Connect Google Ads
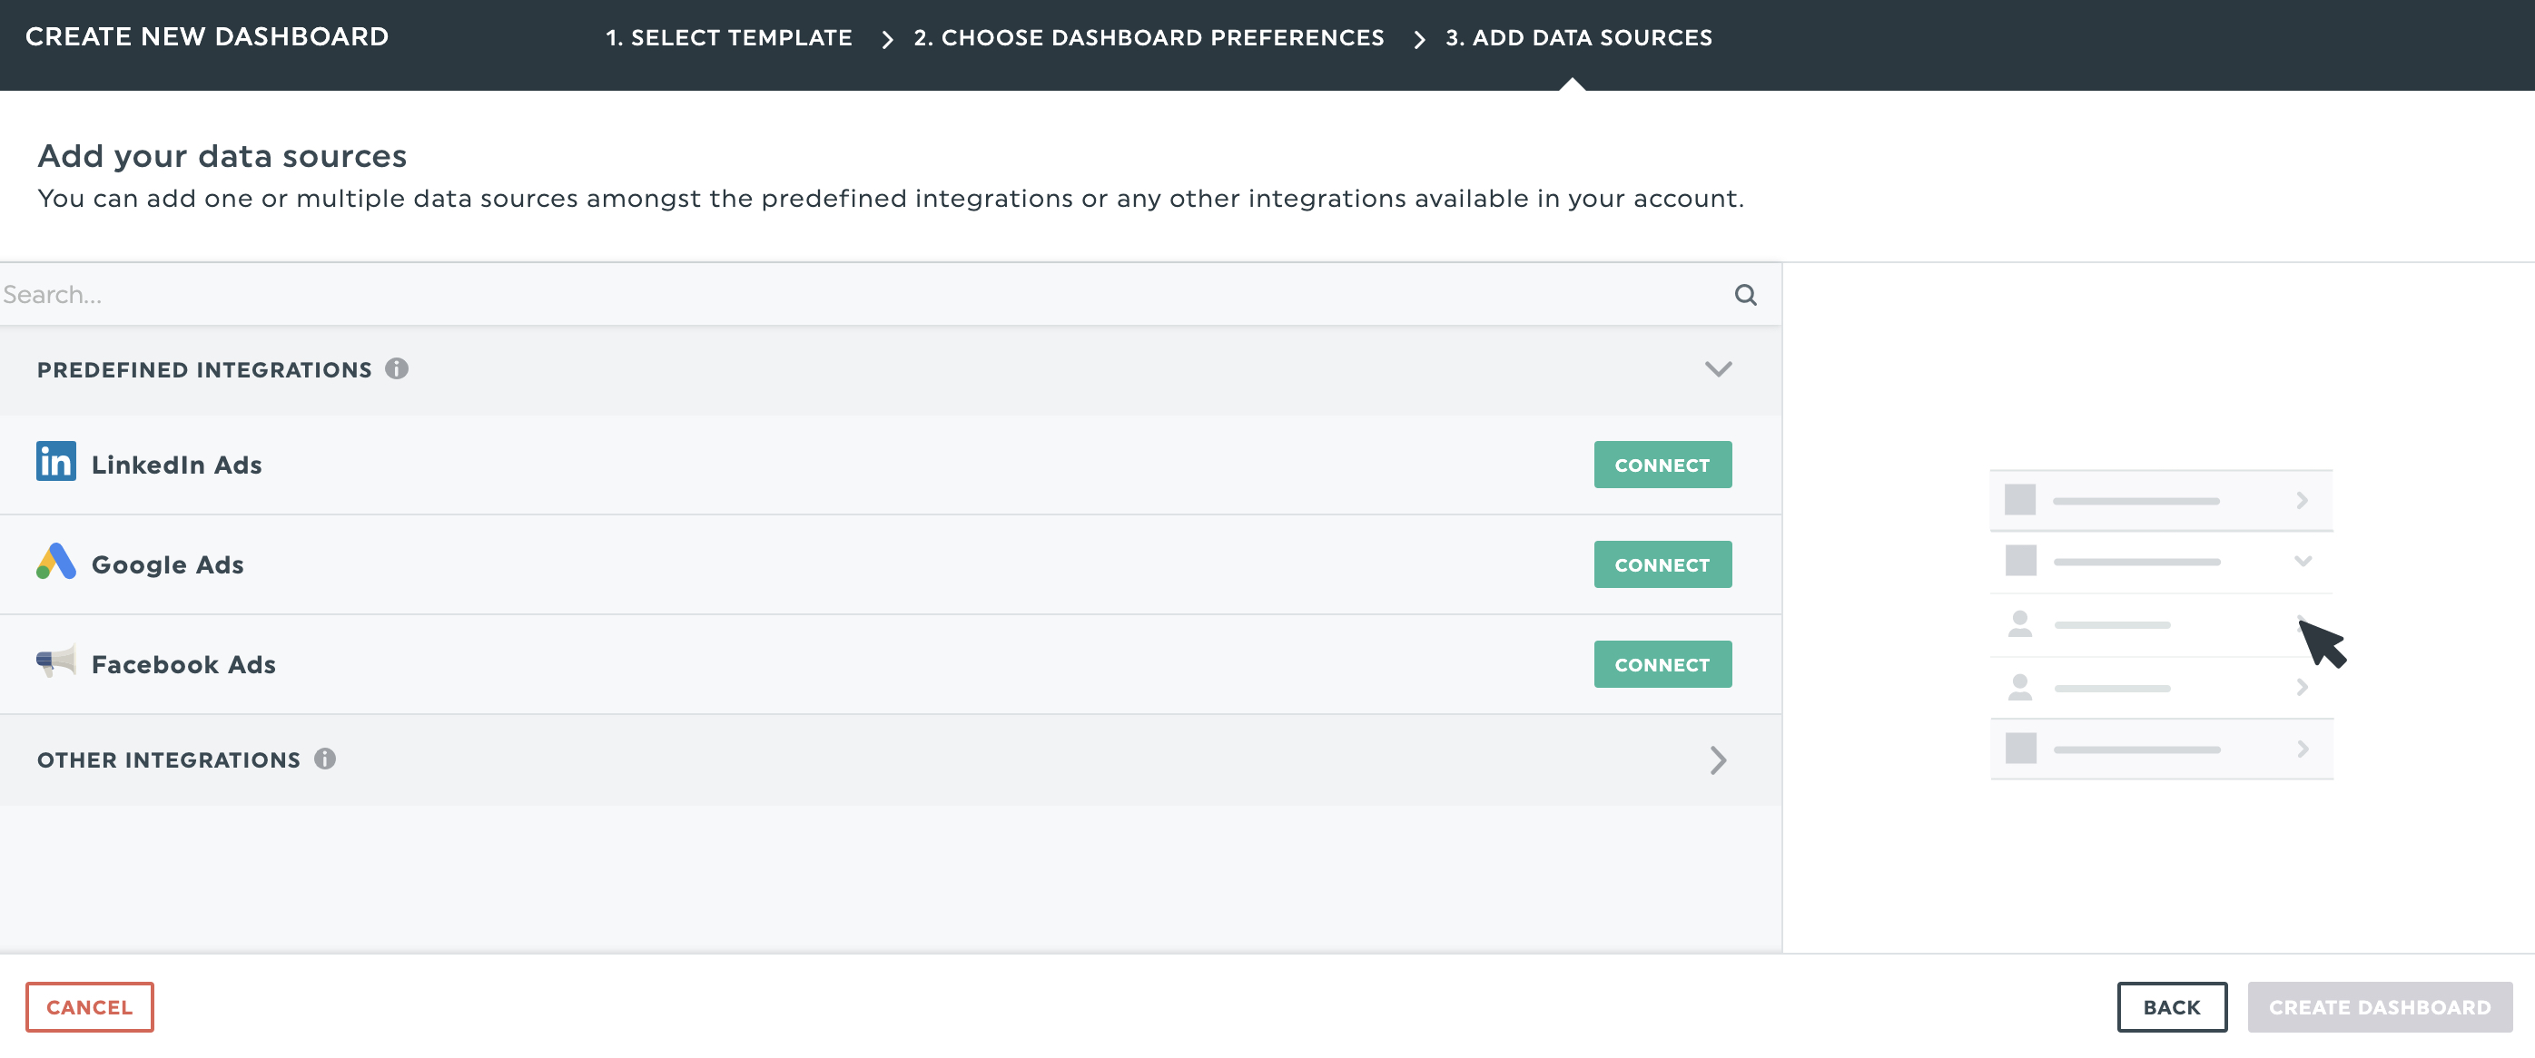 pos(1662,565)
